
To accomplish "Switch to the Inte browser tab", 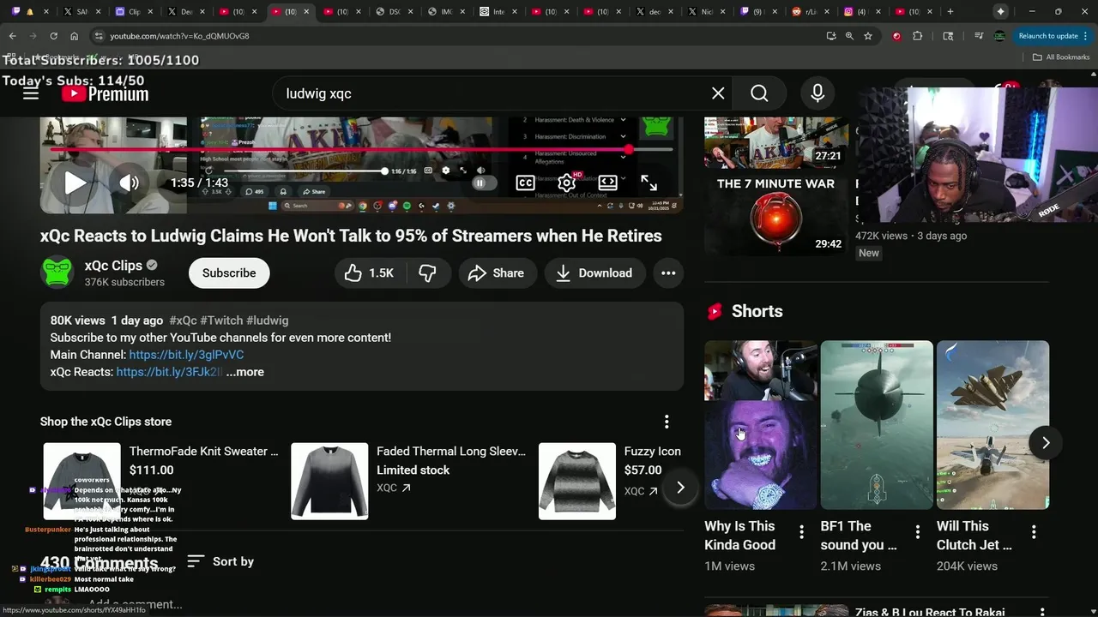I will [x=498, y=11].
